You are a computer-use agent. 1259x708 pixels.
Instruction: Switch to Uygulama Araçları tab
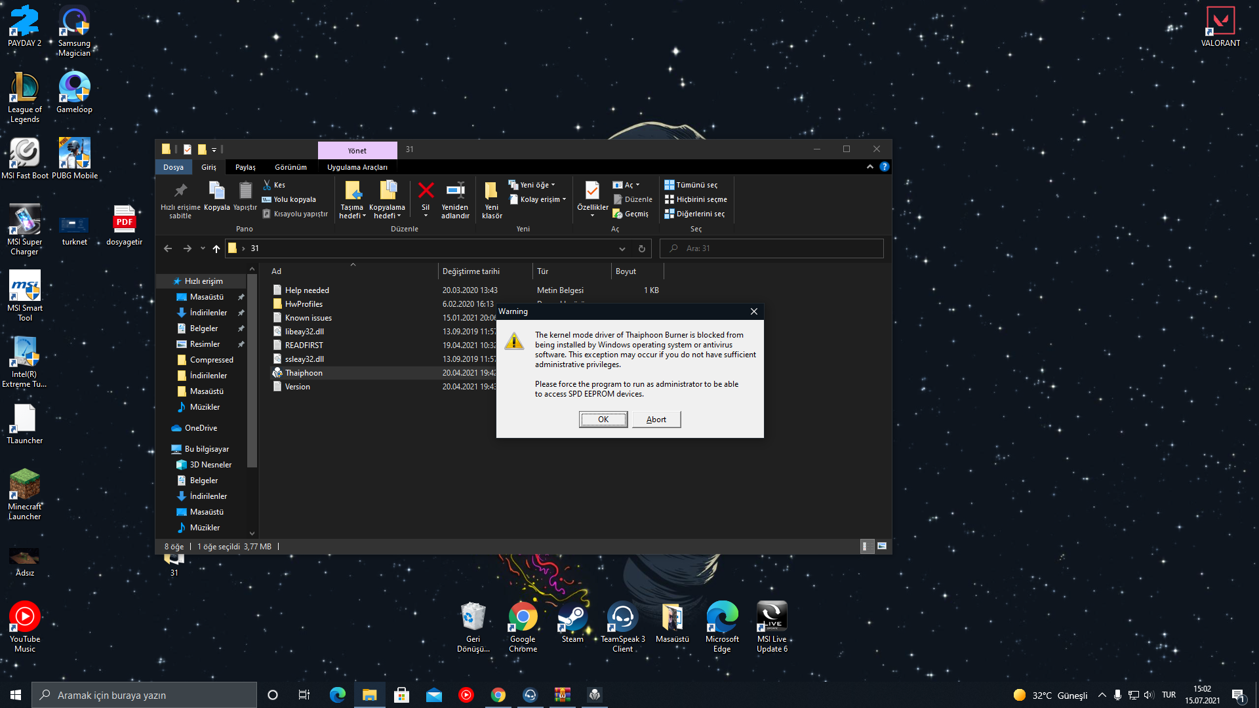[357, 167]
